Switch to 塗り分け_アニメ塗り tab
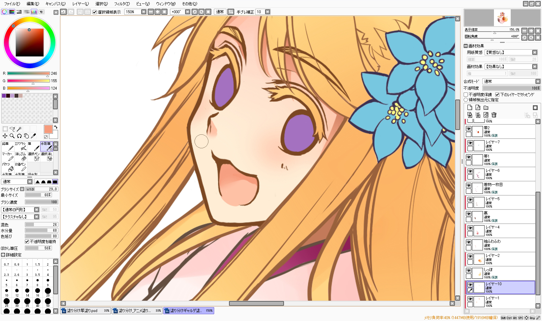 point(137,311)
